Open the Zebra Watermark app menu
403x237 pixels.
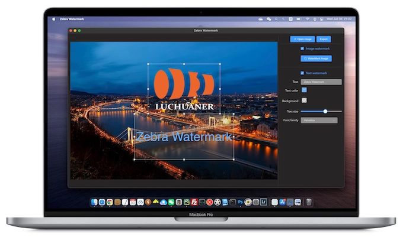pos(72,19)
